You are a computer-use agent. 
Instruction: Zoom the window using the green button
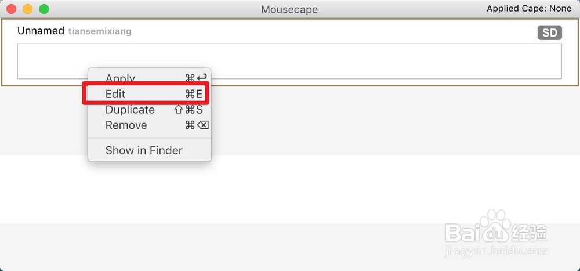tap(44, 9)
